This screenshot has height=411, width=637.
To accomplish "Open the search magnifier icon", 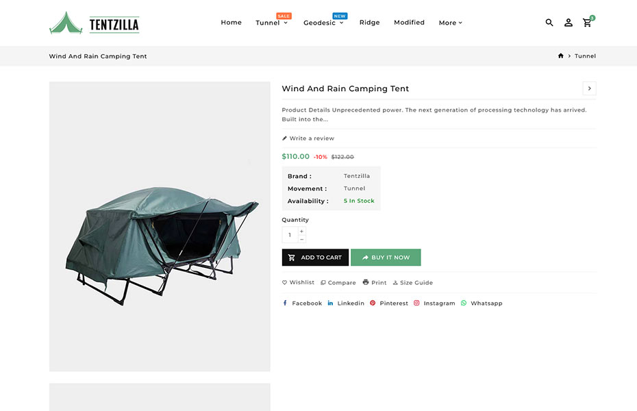I will pos(549,23).
